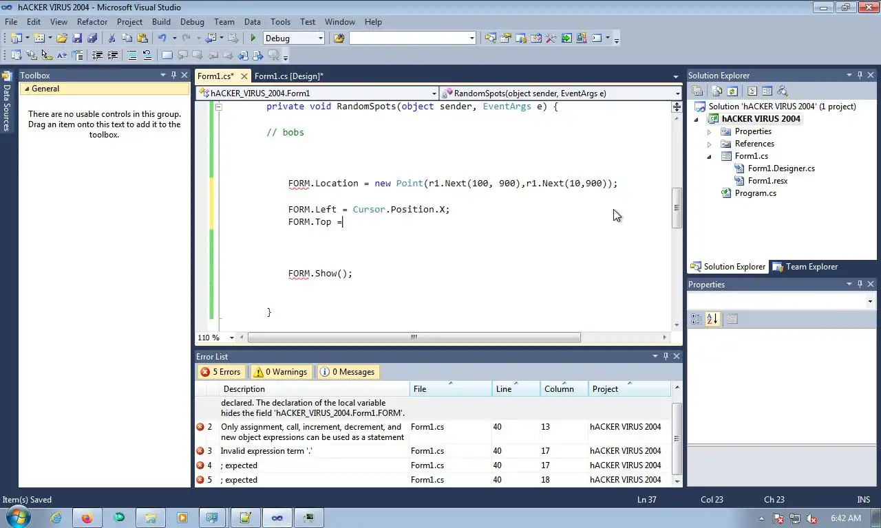Click Solution Explorer Refresh icon
Viewport: 881px width, 528px height.
click(x=732, y=91)
